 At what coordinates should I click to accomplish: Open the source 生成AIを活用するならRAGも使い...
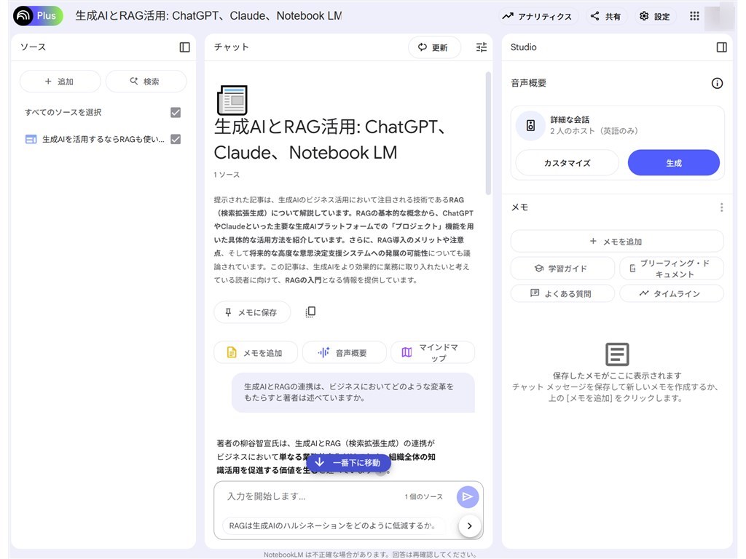[x=103, y=139]
